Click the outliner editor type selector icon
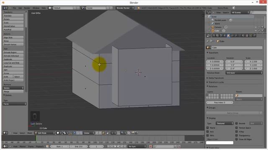This screenshot has width=268, height=150. click(209, 12)
